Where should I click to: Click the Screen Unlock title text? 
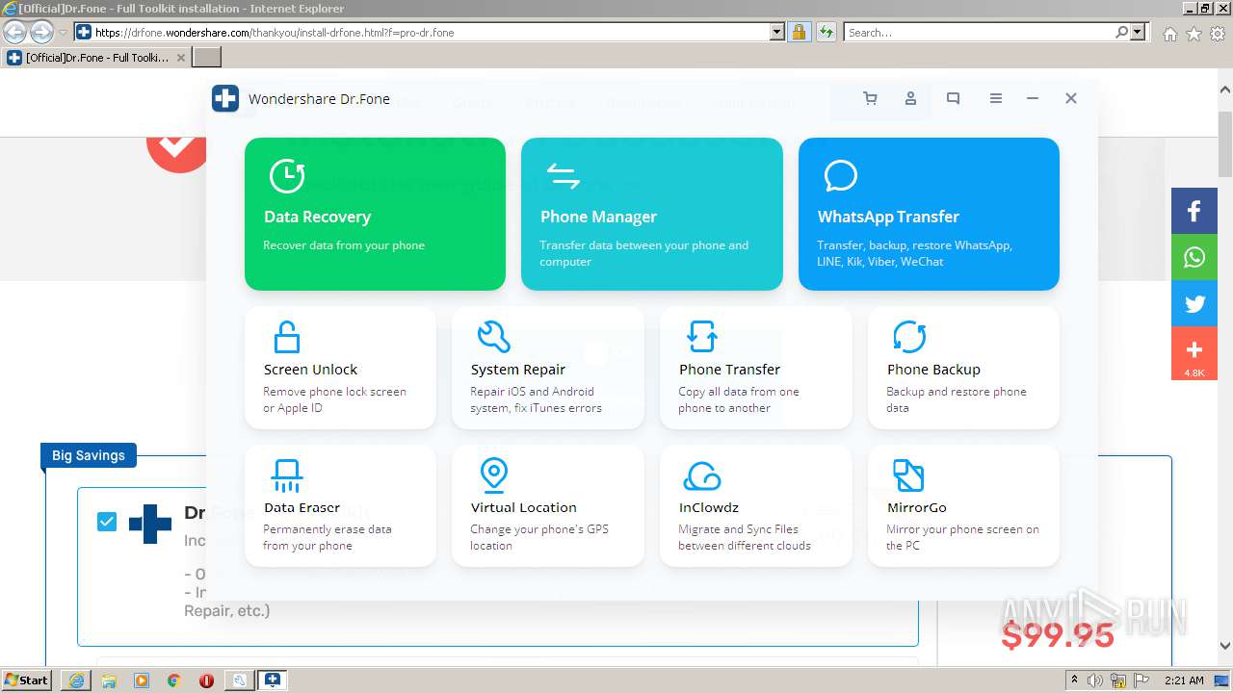(x=310, y=370)
